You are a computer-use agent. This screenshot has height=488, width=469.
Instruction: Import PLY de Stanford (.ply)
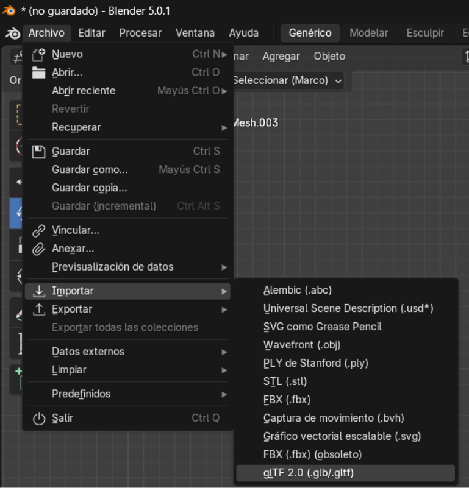346,364
